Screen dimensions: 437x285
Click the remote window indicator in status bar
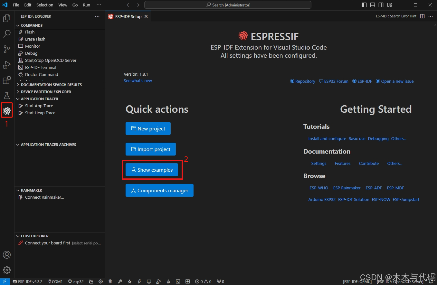tap(5, 281)
